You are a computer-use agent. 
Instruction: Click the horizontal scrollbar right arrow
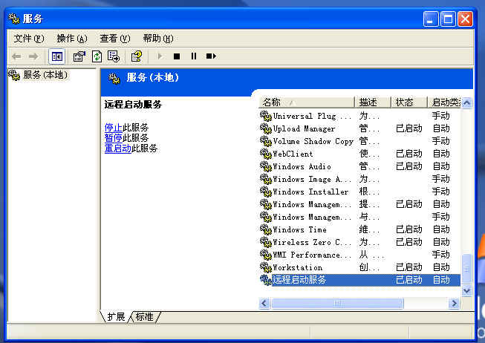(454, 304)
